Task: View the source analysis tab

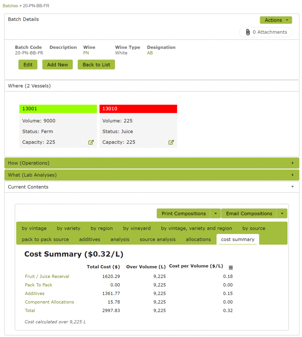Action: point(157,239)
